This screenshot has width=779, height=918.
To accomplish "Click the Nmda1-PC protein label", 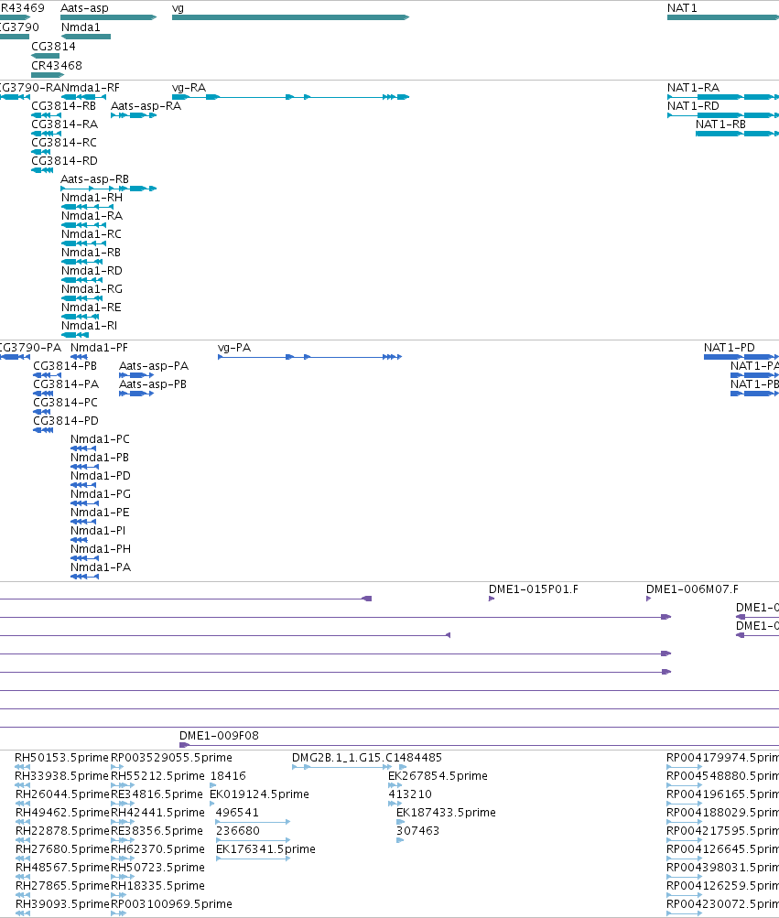I will [100, 439].
